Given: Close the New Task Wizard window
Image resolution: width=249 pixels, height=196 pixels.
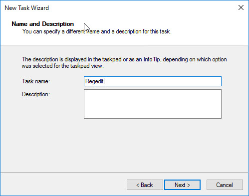Looking at the screenshot, I should 241,7.
